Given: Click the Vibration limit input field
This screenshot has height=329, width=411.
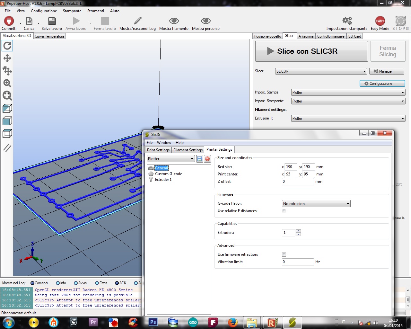Looking at the screenshot, I should (x=298, y=262).
